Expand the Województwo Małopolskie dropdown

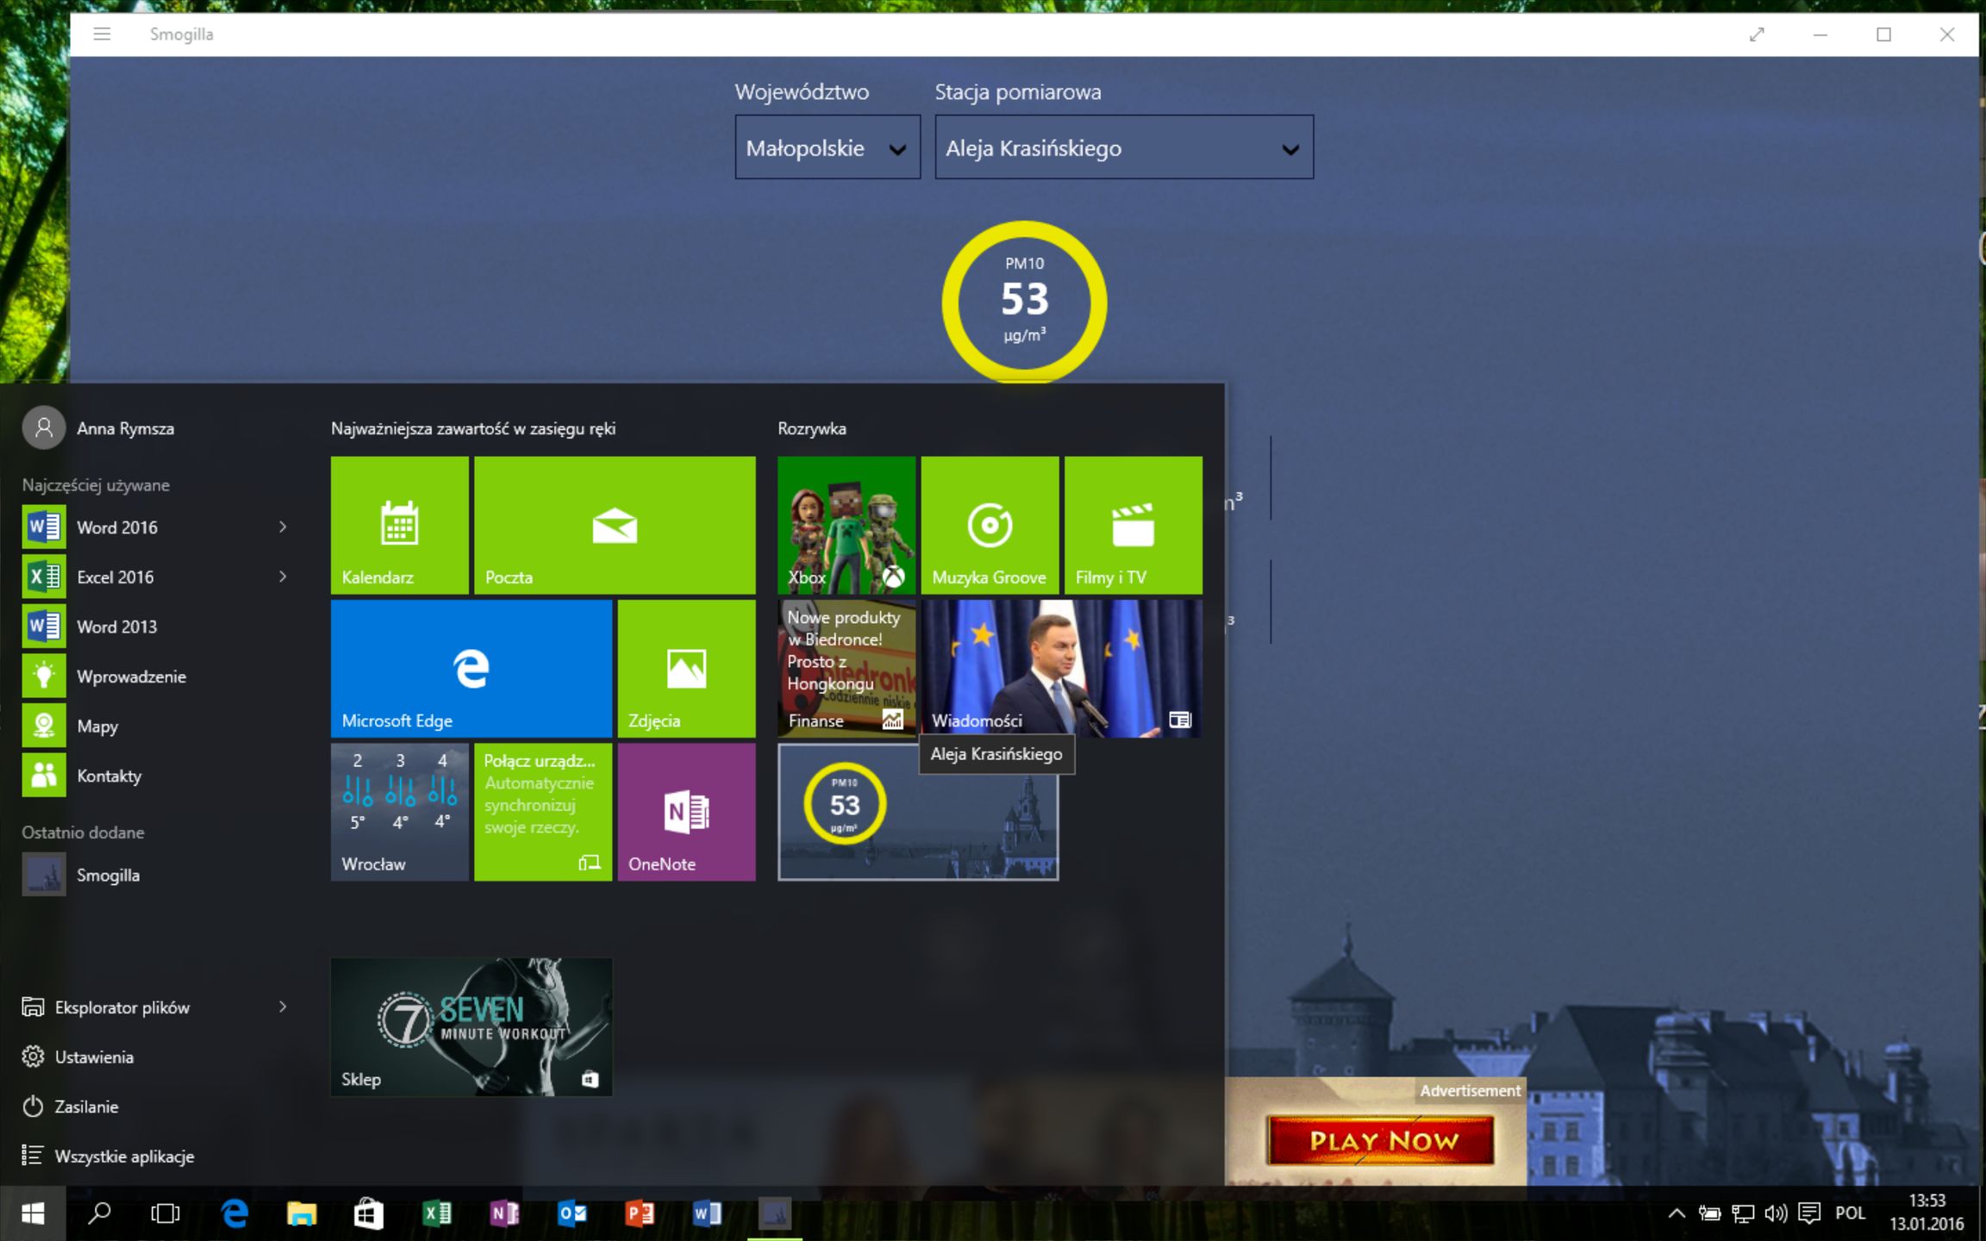pos(827,147)
